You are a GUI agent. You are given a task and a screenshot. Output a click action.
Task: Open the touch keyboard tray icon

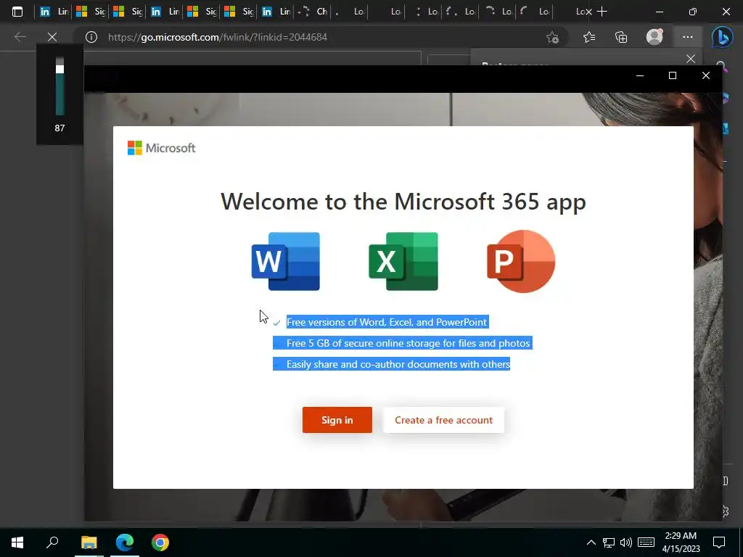[x=646, y=542]
